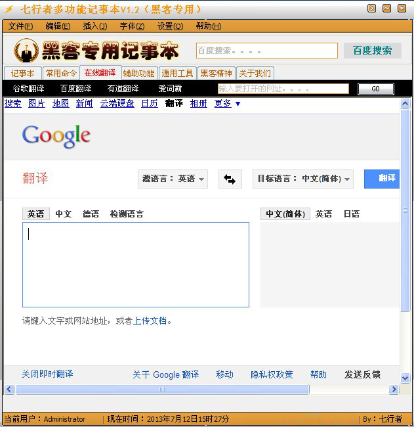Open 关于 Google 翻译 link

click(166, 374)
